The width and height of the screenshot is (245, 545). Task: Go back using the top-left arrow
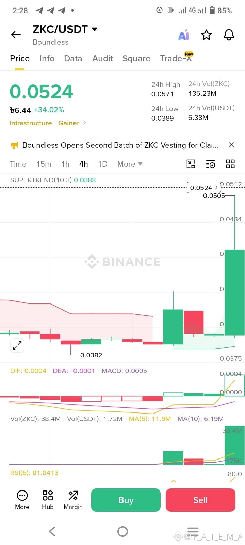point(16,35)
